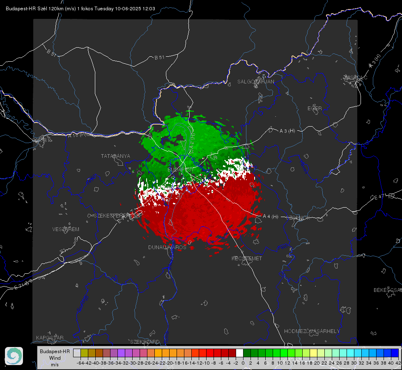
Task: Click the DUNAÚJVÁROS city label
Action: (167, 247)
